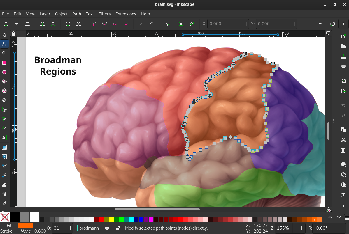
Task: Open the Path menu
Action: 77,14
